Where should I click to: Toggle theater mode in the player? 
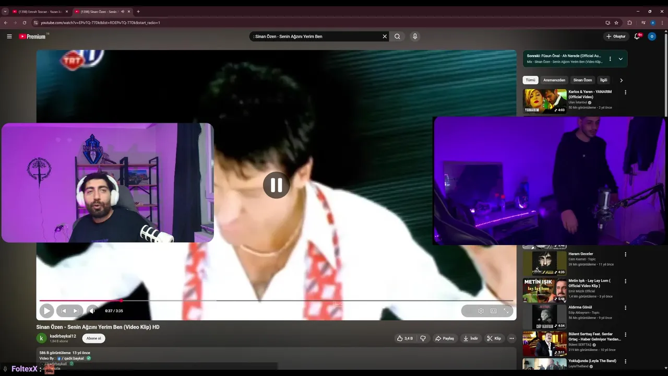coord(493,311)
